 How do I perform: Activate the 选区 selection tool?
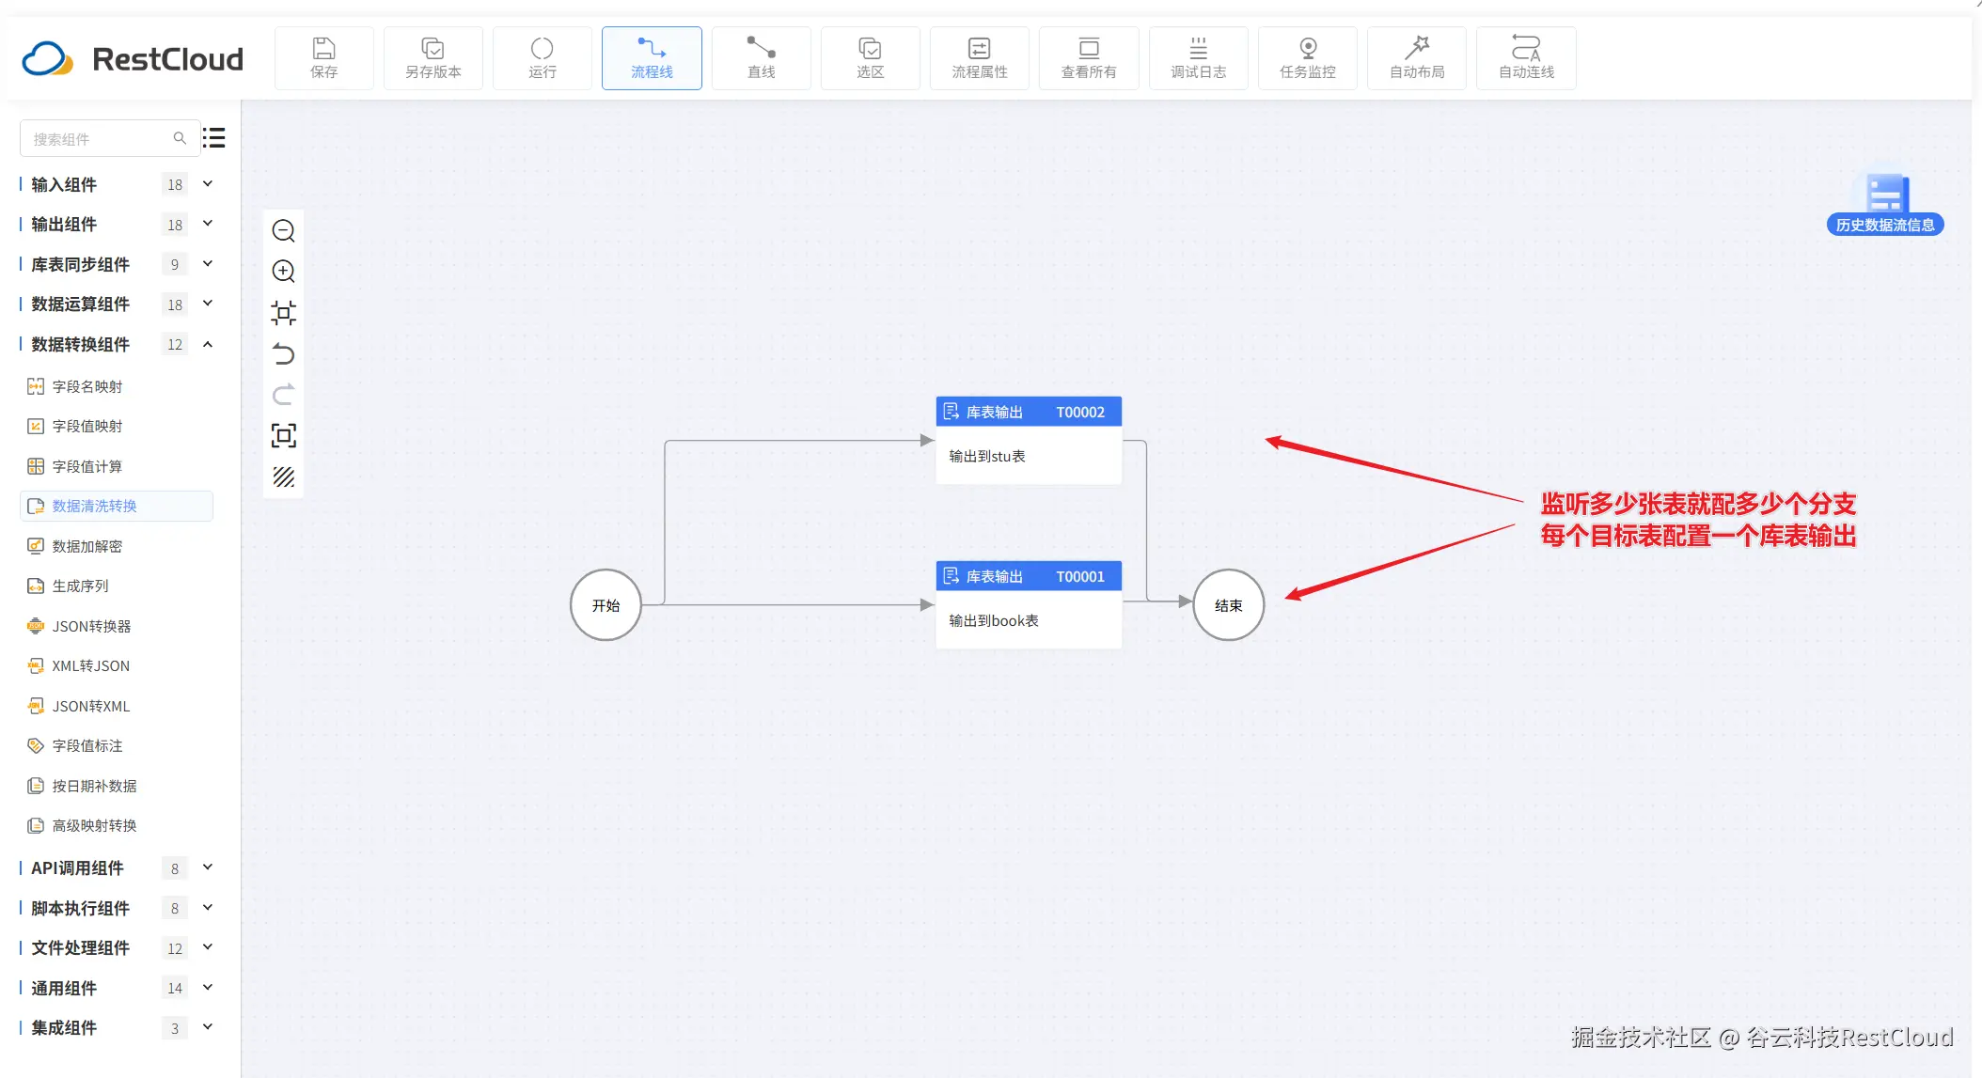click(x=870, y=58)
